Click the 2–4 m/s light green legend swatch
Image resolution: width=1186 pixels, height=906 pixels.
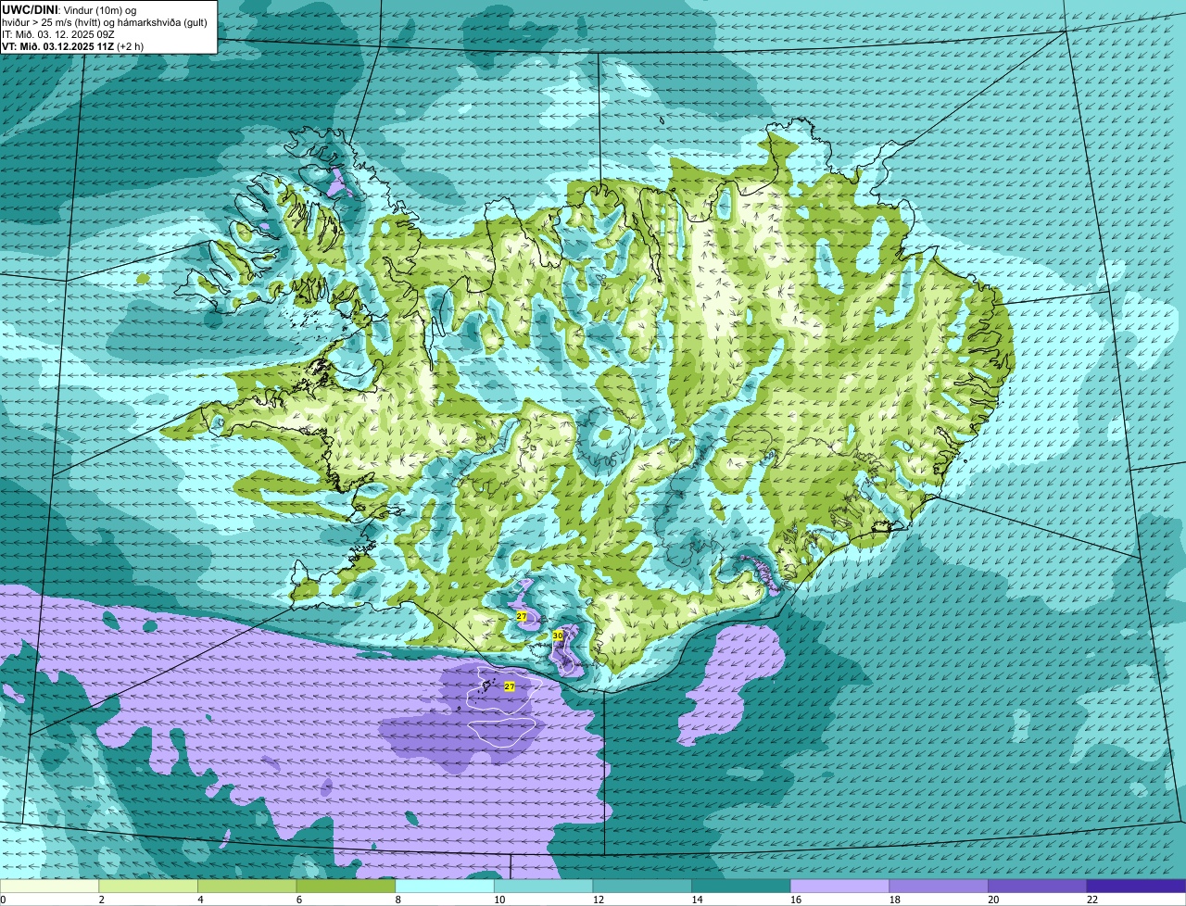148,886
